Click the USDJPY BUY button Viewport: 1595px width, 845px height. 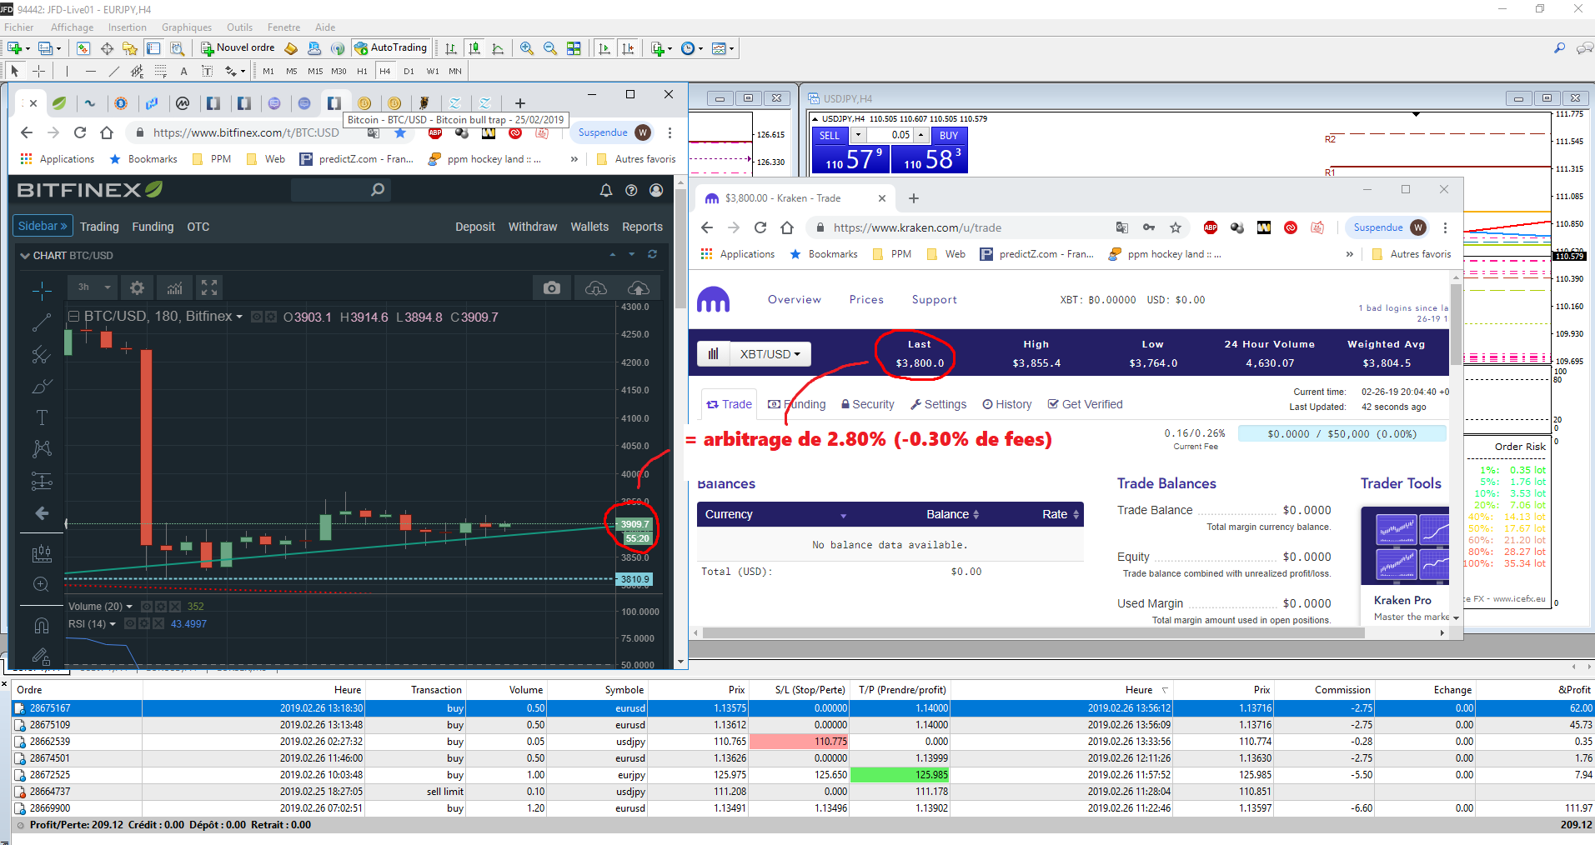click(949, 135)
